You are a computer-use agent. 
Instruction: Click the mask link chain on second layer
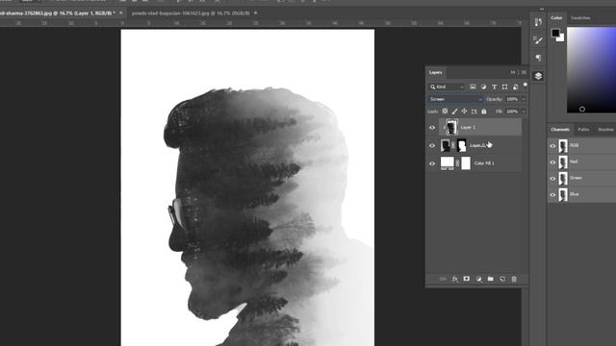(x=453, y=145)
